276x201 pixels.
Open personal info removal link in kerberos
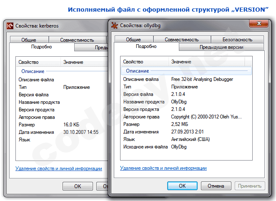(x=59, y=168)
